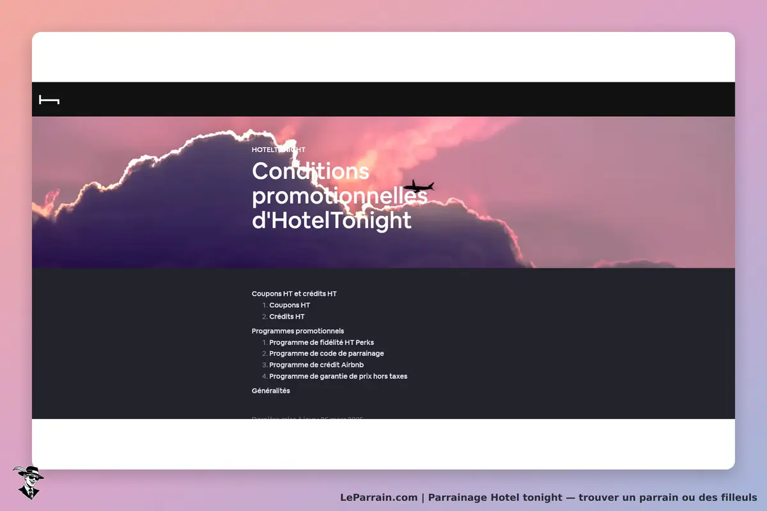The width and height of the screenshot is (767, 511).
Task: Open 'Programme de garantie de prix hors taxes'
Action: coord(338,376)
